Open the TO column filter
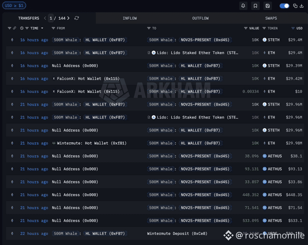The image size is (308, 245). pyautogui.click(x=149, y=28)
